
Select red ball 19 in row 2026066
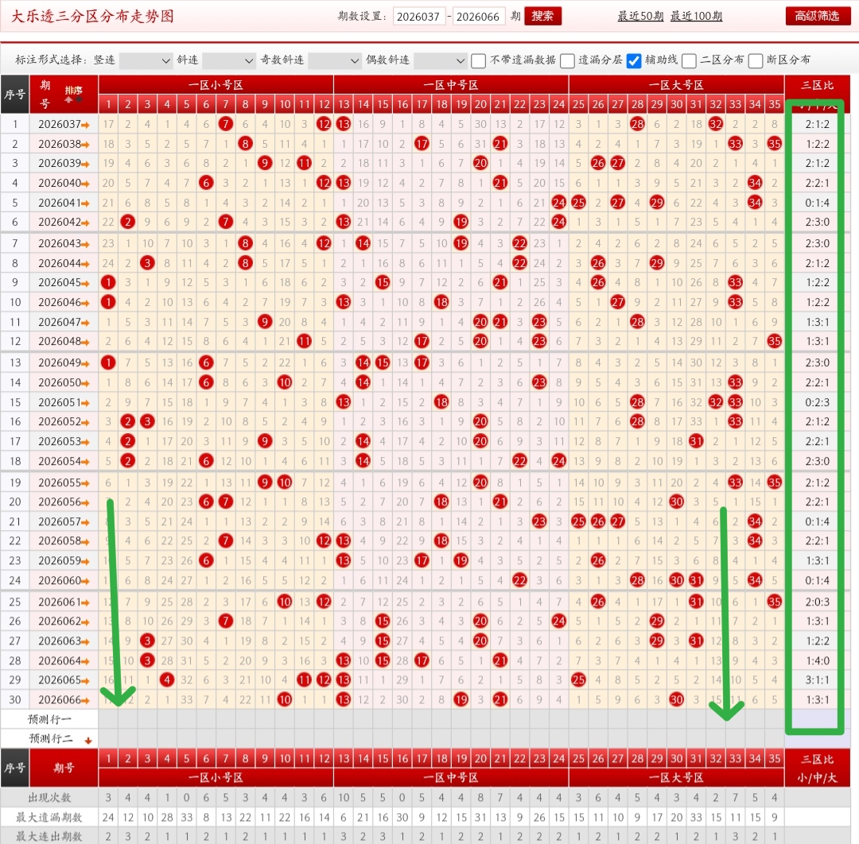pos(461,699)
